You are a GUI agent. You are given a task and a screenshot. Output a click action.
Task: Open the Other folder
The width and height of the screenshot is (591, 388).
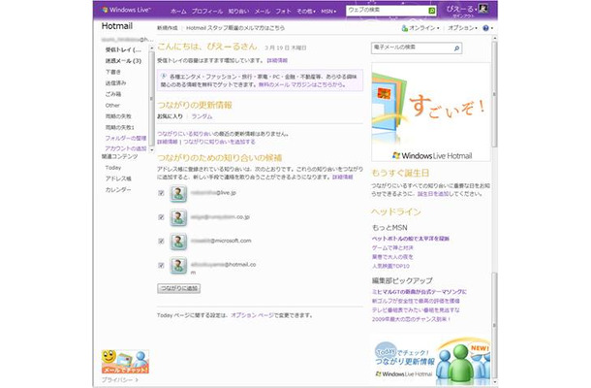112,106
